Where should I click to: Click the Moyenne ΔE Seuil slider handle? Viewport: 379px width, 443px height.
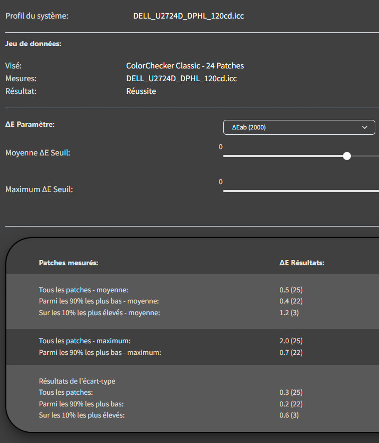347,156
